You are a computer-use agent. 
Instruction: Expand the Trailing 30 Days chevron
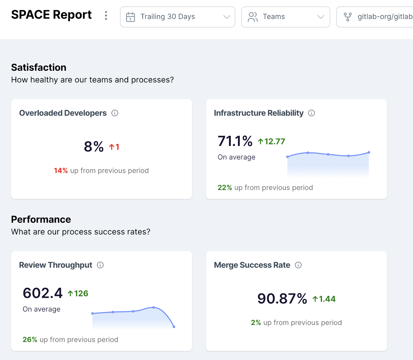226,17
